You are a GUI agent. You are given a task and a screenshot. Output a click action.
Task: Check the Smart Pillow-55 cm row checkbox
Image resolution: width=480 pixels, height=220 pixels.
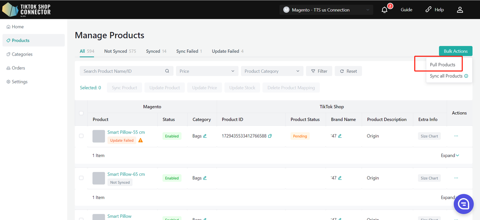pyautogui.click(x=81, y=136)
